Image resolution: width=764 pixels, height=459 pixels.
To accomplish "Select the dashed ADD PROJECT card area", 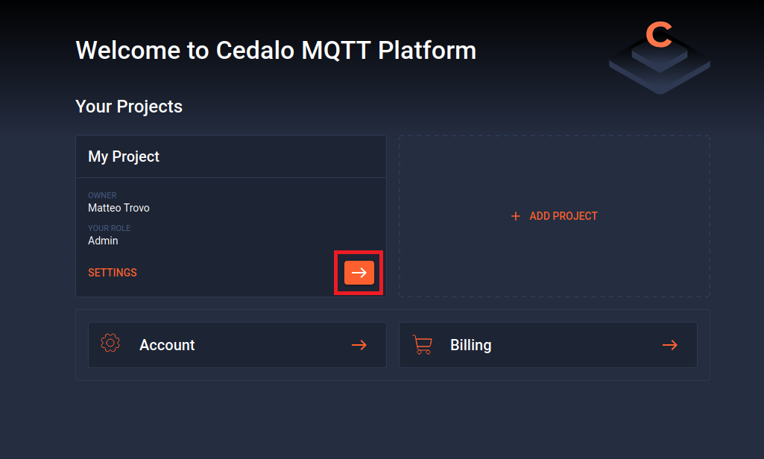I will [x=555, y=216].
